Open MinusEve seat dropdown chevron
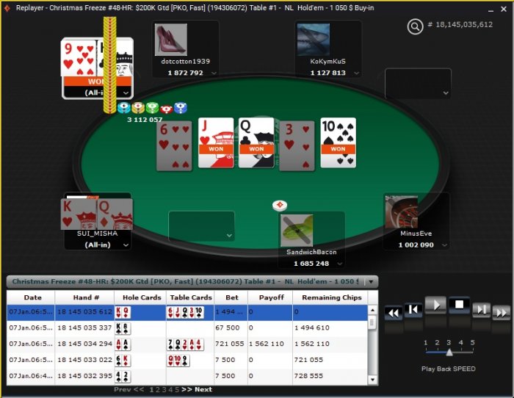This screenshot has height=398, width=514. 444,245
